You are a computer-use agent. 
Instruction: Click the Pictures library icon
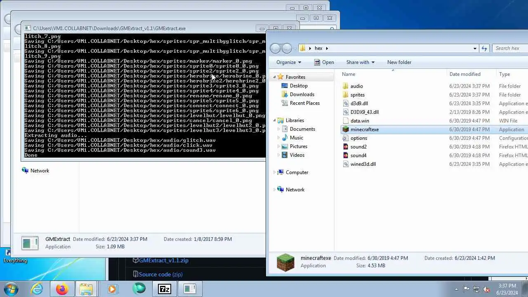[285, 146]
